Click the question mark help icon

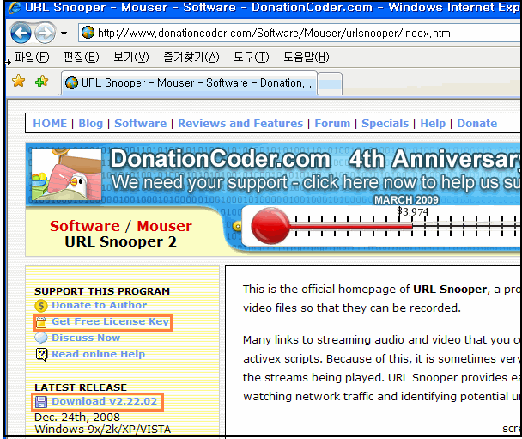[x=41, y=355]
